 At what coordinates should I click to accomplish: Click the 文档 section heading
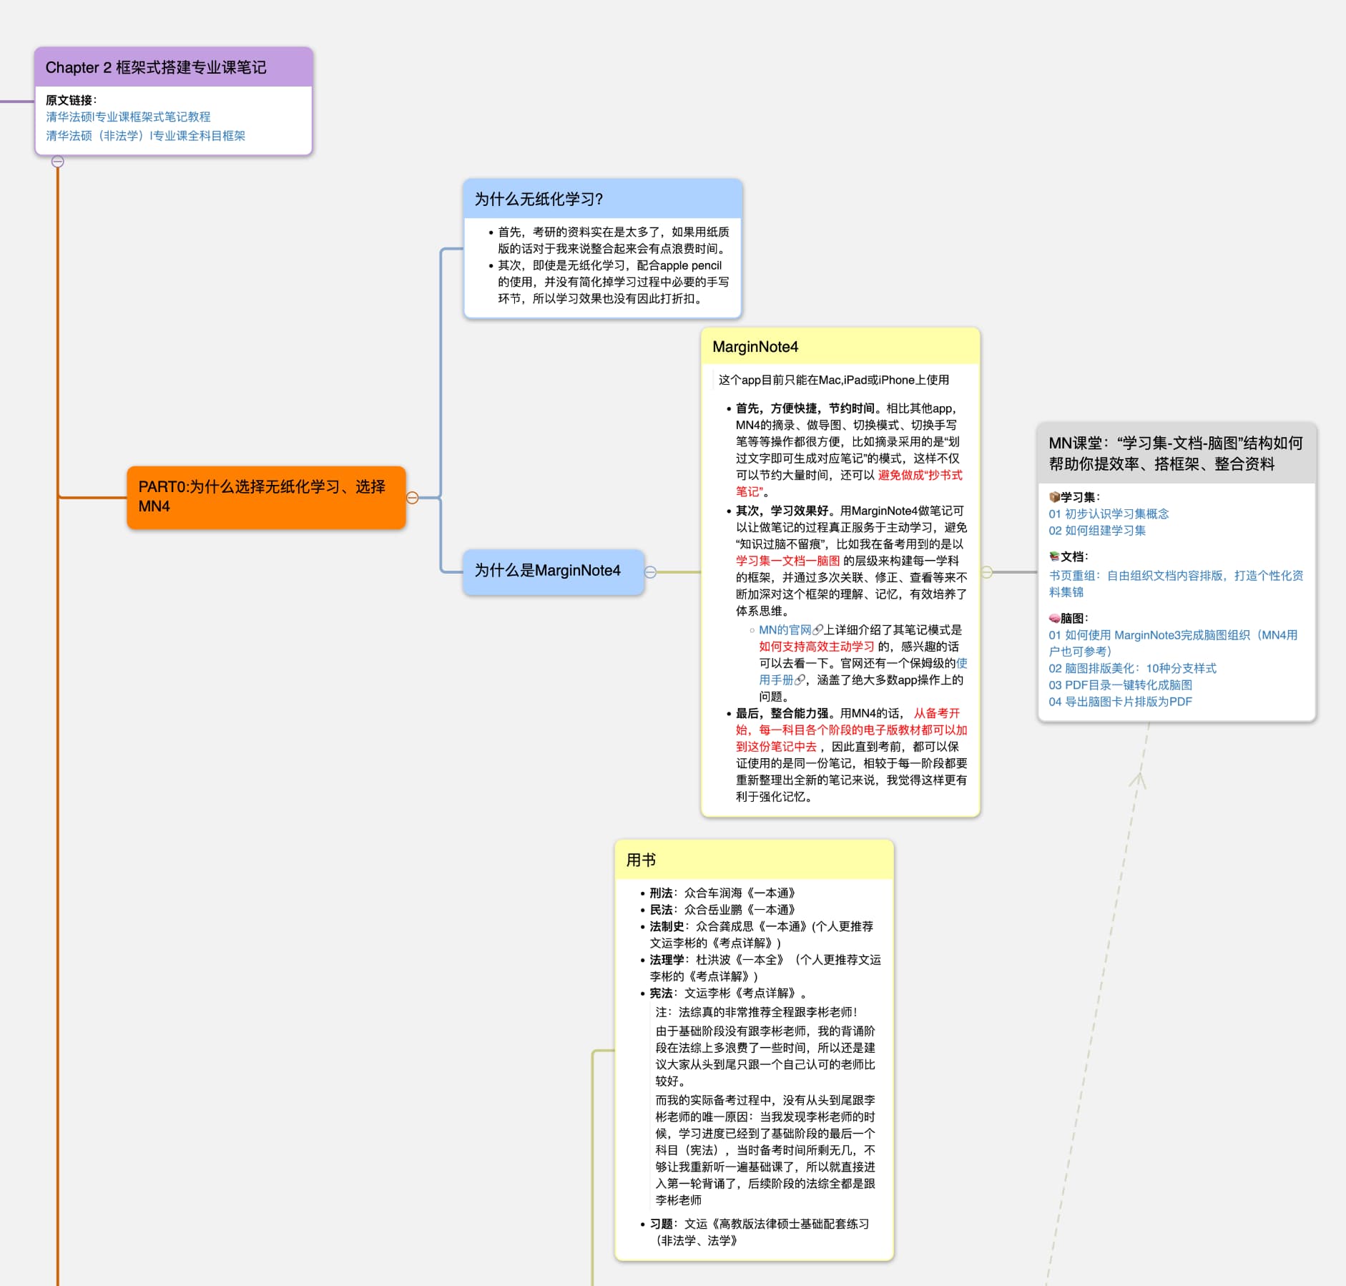tap(1069, 556)
